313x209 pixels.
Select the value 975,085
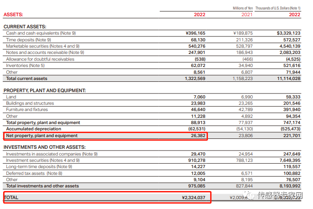click(197, 186)
